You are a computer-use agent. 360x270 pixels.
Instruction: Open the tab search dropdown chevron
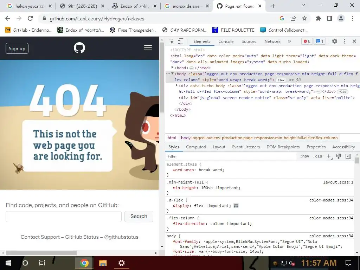(303, 5)
